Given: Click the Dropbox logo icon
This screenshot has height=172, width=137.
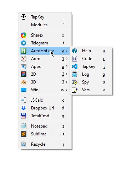Looking at the screenshot, I should pos(24,108).
